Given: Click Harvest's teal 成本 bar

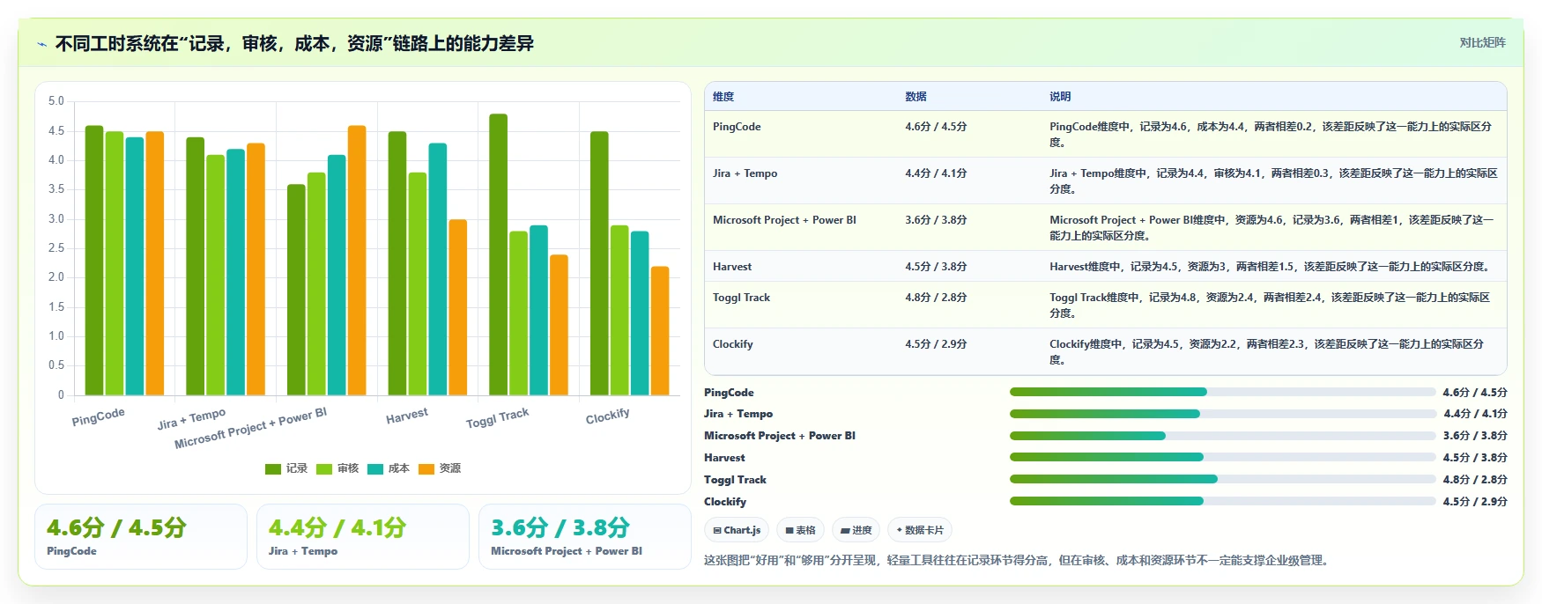Looking at the screenshot, I should tap(438, 269).
